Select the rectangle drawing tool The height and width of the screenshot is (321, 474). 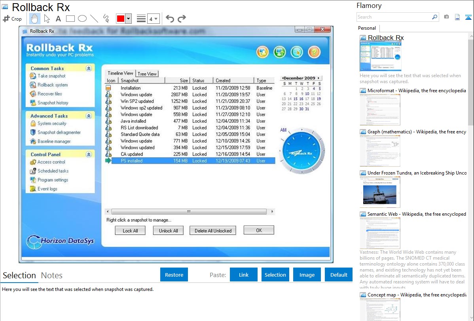pyautogui.click(x=70, y=19)
